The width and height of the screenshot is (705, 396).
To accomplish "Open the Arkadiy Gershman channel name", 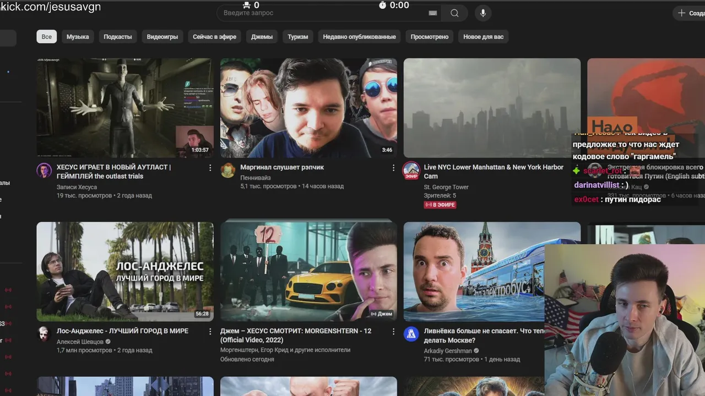I will [x=448, y=351].
